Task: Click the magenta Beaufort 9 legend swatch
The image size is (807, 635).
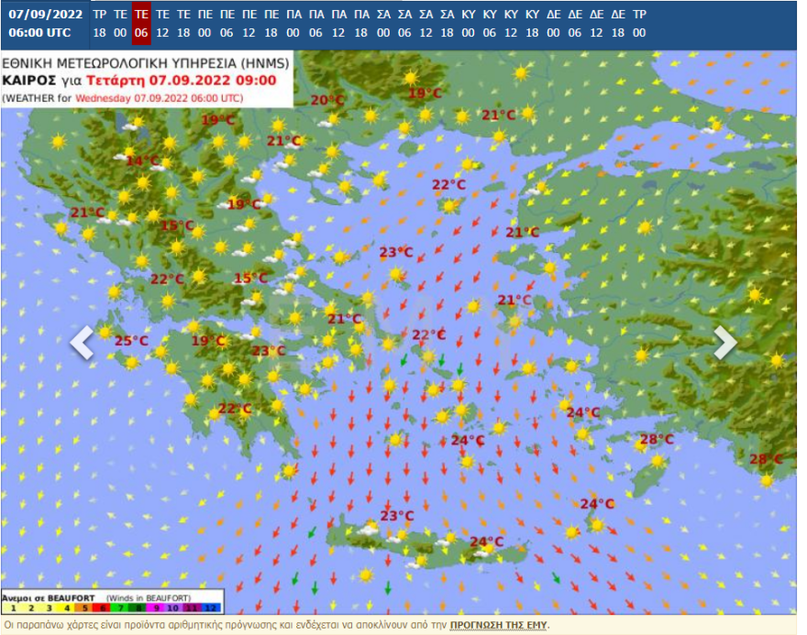Action: tap(158, 607)
